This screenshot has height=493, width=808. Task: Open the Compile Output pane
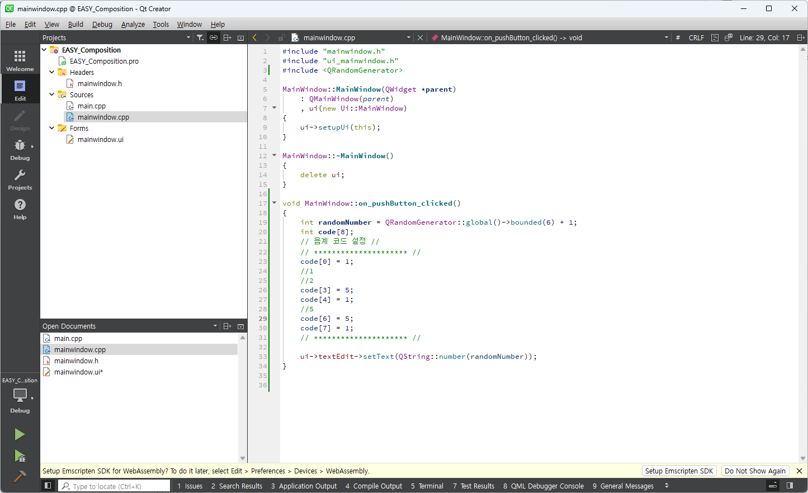click(374, 486)
